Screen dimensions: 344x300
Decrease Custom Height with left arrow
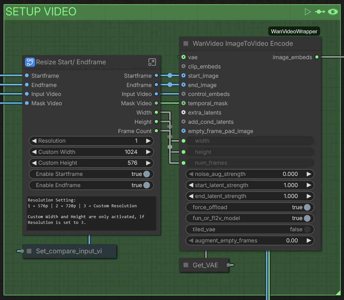pyautogui.click(x=34, y=163)
